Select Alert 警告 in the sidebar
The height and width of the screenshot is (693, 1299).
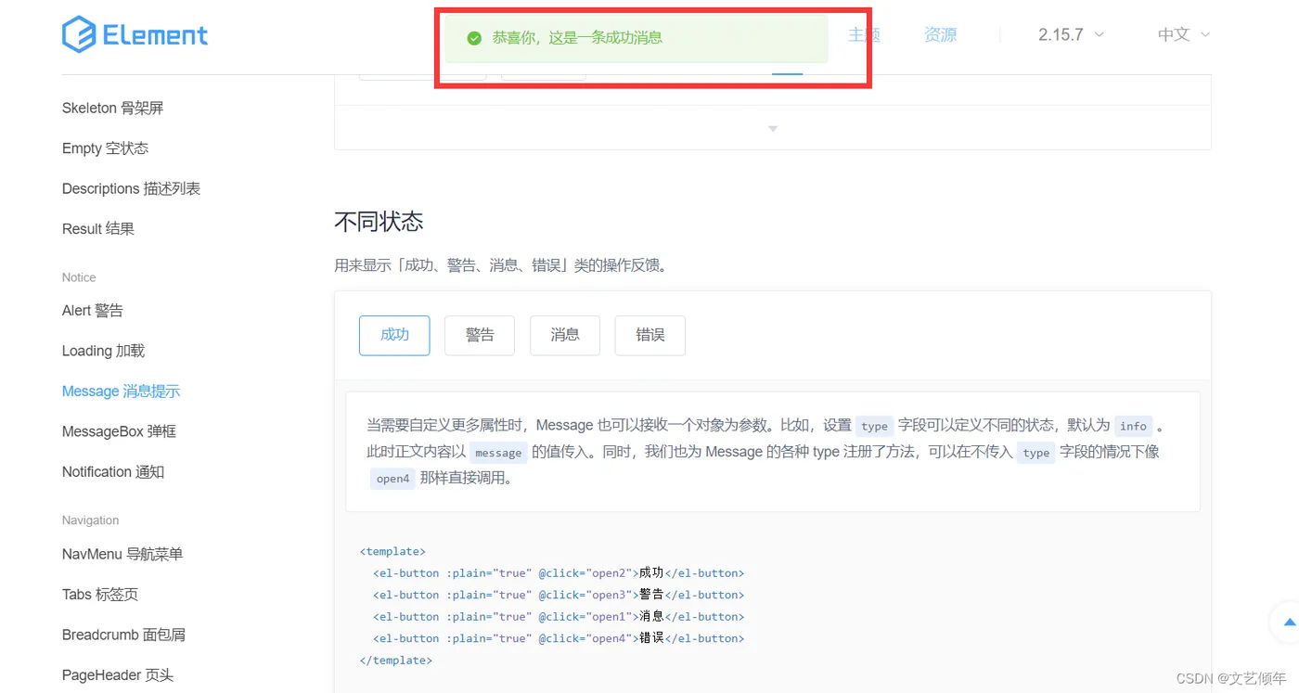coord(92,310)
